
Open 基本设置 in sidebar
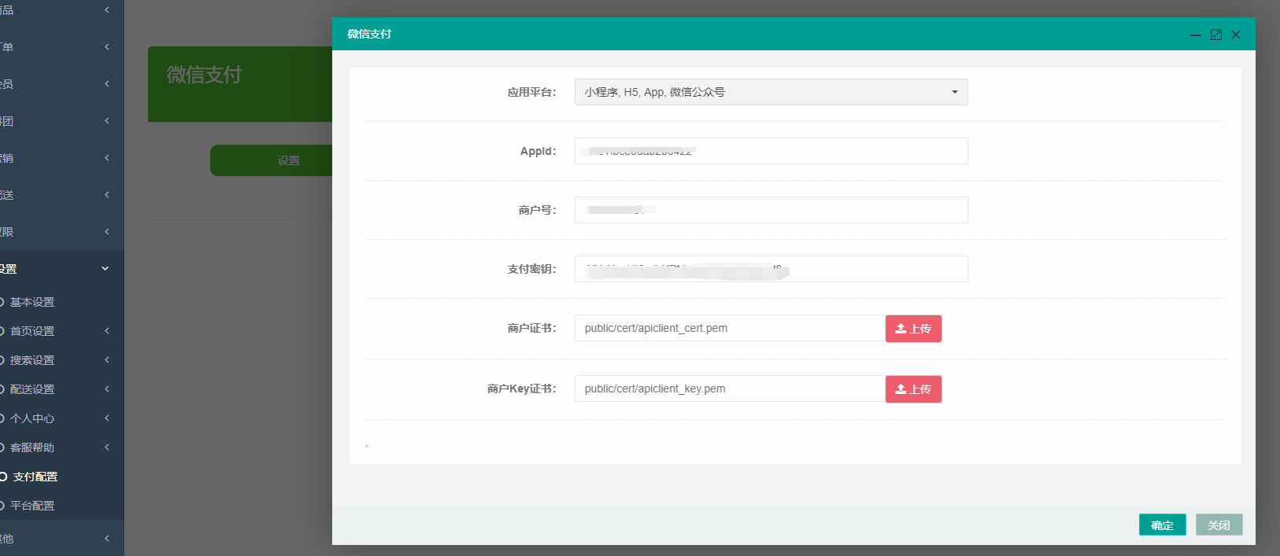[x=32, y=302]
